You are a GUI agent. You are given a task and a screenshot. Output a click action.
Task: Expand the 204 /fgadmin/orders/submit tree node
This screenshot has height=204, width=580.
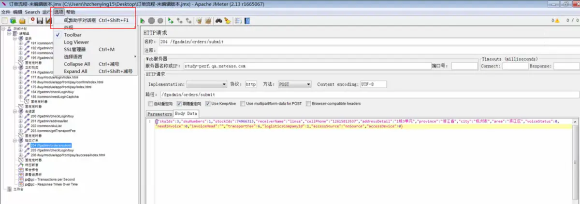20,145
